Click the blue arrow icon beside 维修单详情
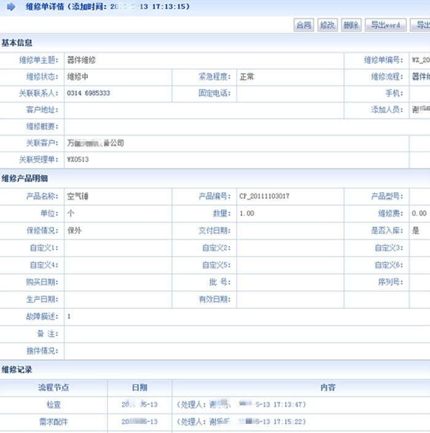Viewport: 430px width, 433px height. (x=11, y=7)
